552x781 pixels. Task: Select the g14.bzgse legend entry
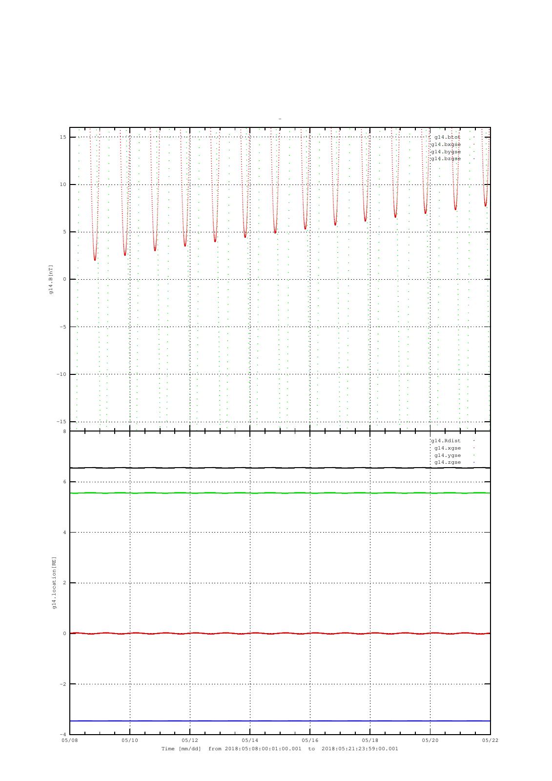tap(445, 159)
